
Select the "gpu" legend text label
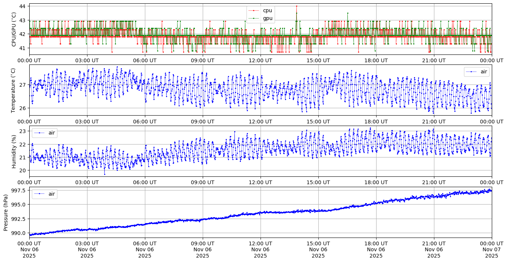point(267,18)
